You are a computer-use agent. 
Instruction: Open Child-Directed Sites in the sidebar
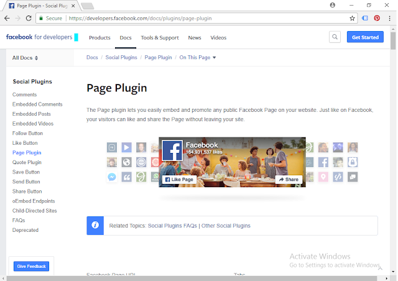(x=35, y=210)
